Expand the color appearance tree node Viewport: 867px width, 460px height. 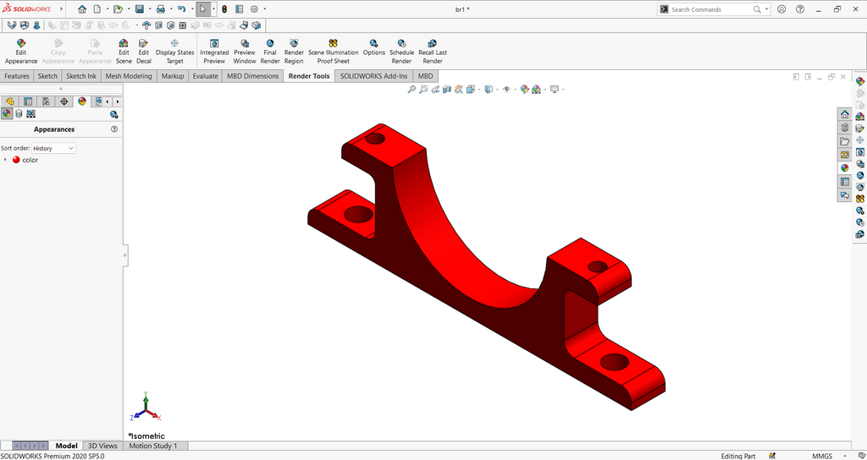6,160
